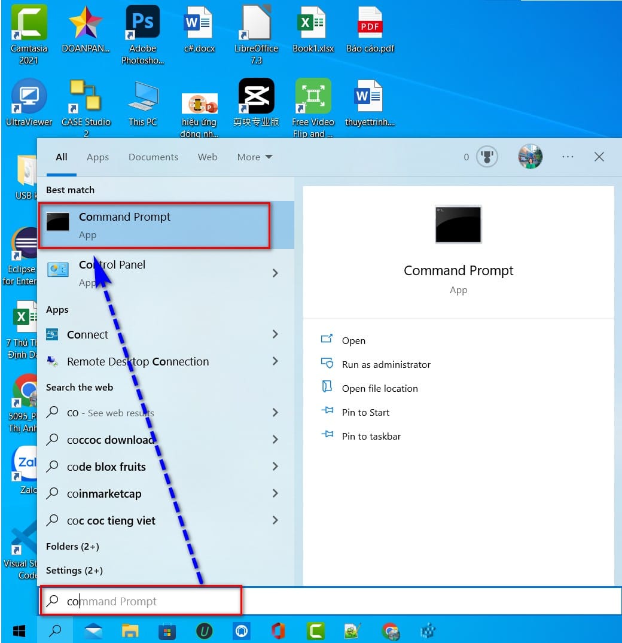Select the DOANPAN desktop icon
The image size is (622, 643).
pyautogui.click(x=86, y=29)
